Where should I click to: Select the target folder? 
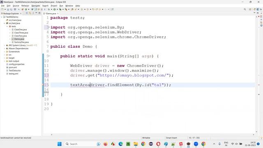click(12, 58)
